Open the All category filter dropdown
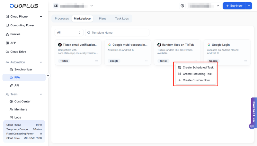Image resolution: width=257 pixels, height=146 pixels. [69, 33]
